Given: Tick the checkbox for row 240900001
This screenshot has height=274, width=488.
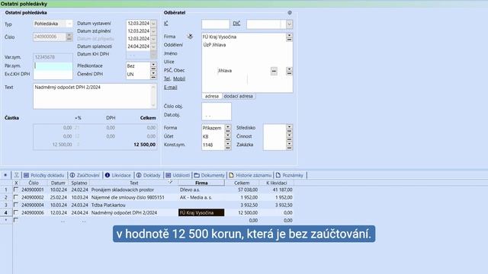Looking at the screenshot, I should coord(16,190).
